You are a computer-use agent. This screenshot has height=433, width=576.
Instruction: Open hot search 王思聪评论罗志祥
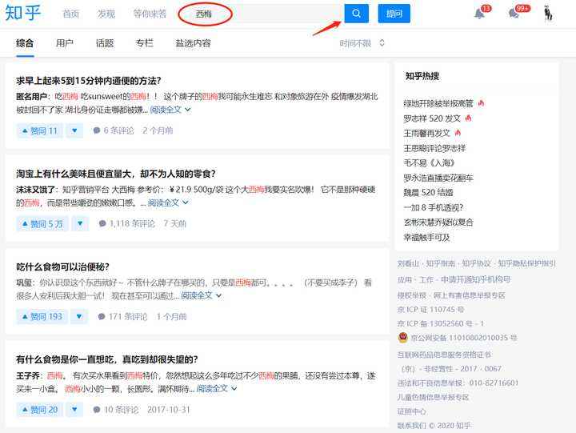click(434, 148)
